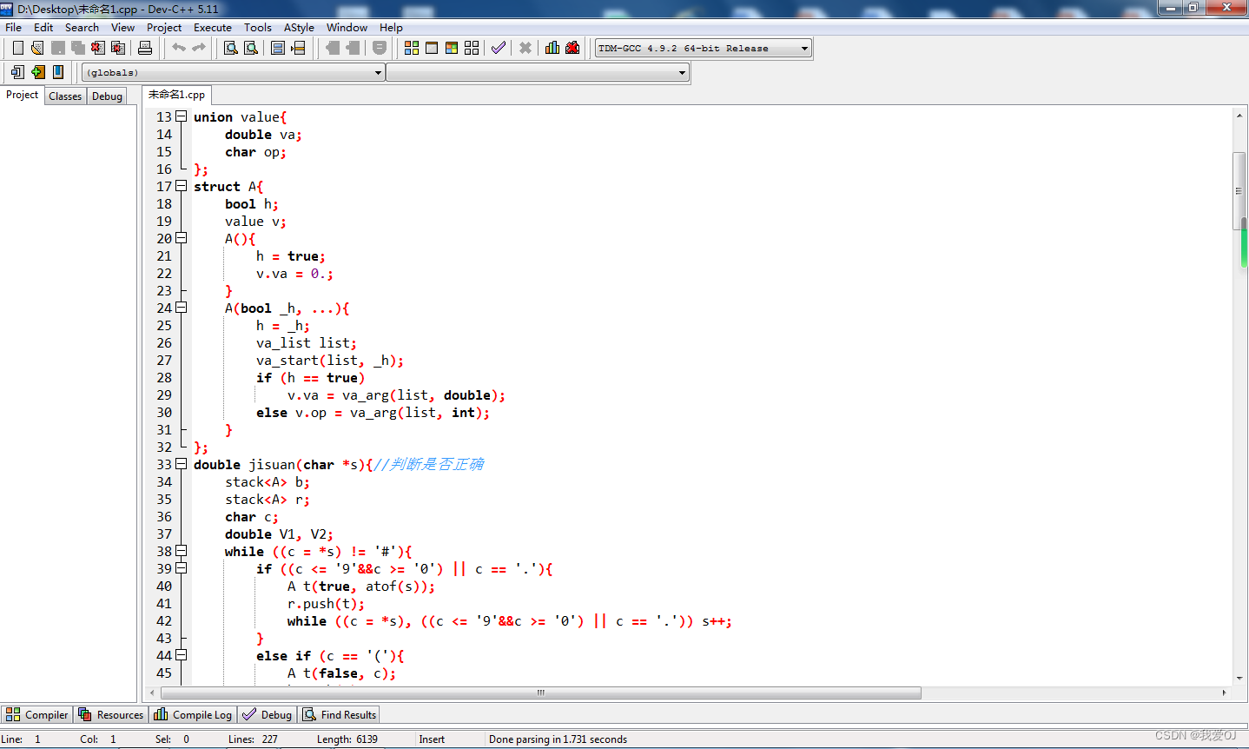Click the green plus Toggle Bookmarks icon
Image resolution: width=1249 pixels, height=749 pixels.
coord(37,72)
